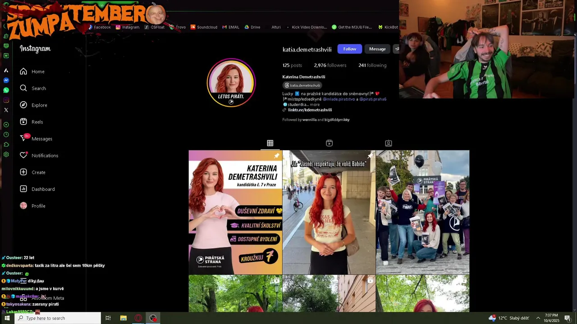This screenshot has width=577, height=324.
Task: Open the Trovo bookmark
Action: pyautogui.click(x=178, y=27)
